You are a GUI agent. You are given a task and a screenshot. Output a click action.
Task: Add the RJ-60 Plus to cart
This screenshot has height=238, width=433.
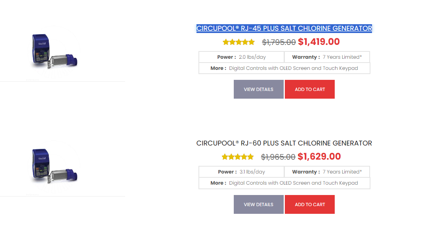click(309, 204)
